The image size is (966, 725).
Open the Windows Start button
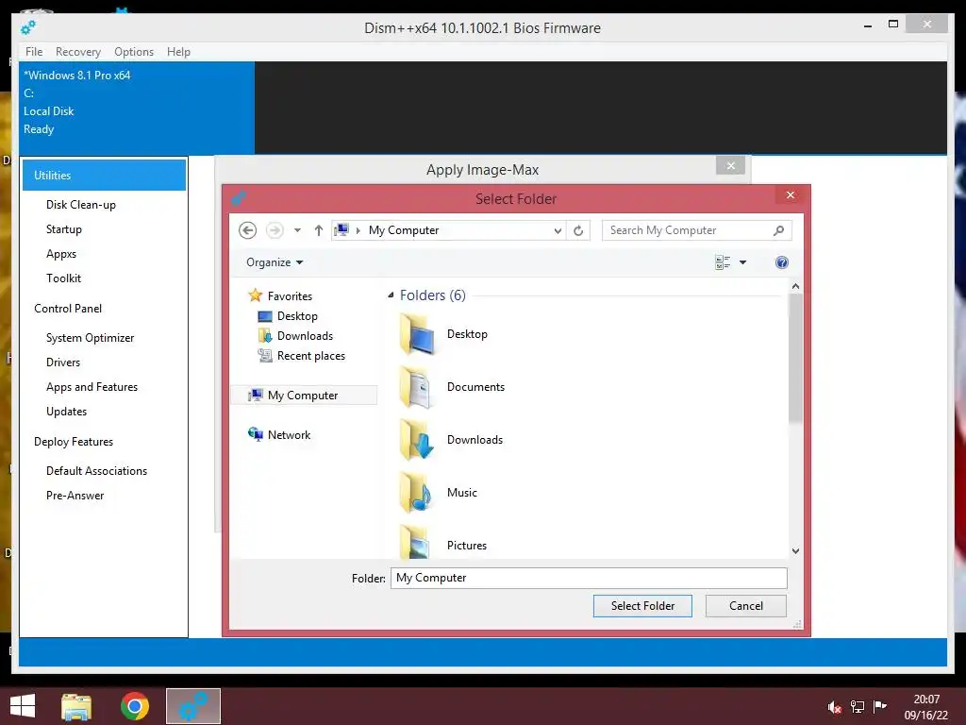tap(23, 706)
